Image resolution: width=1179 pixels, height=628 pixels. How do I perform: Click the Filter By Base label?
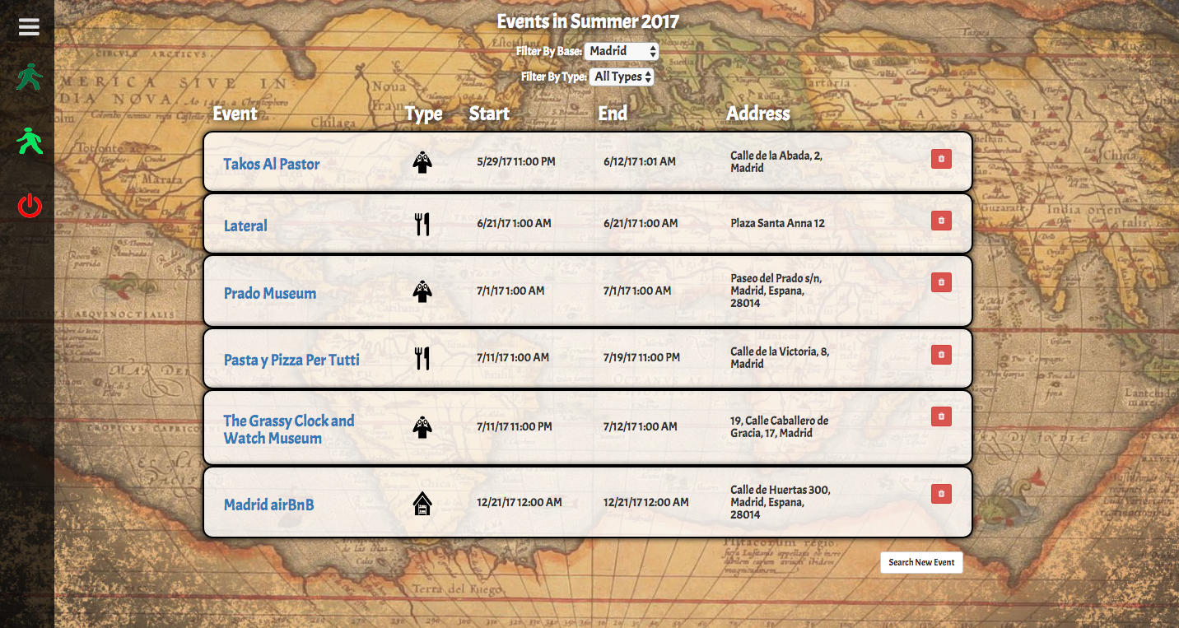549,51
